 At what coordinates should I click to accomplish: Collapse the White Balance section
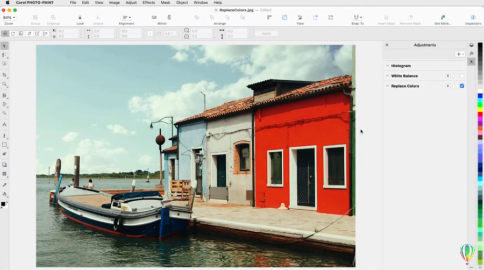point(387,76)
